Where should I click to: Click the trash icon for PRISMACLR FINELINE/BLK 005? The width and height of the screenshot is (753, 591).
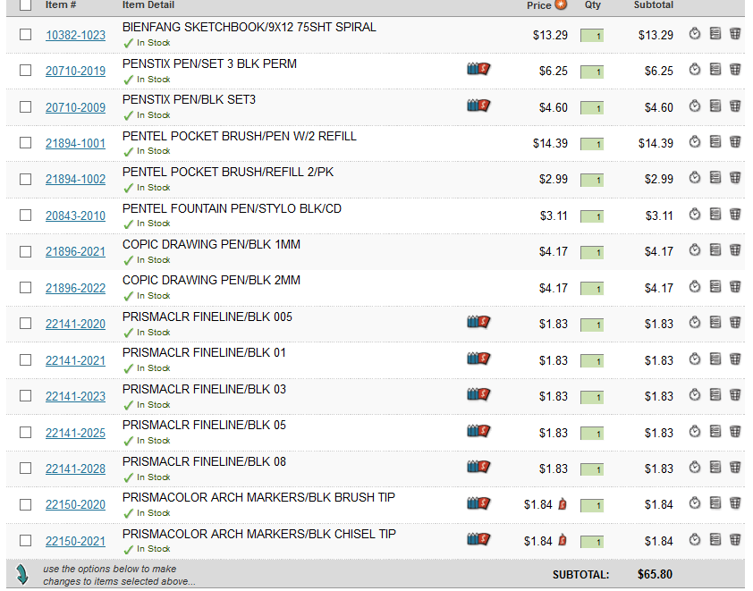coord(735,323)
